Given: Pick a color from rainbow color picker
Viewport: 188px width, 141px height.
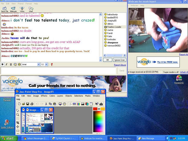Looking at the screenshot, I should pyautogui.click(x=99, y=121).
